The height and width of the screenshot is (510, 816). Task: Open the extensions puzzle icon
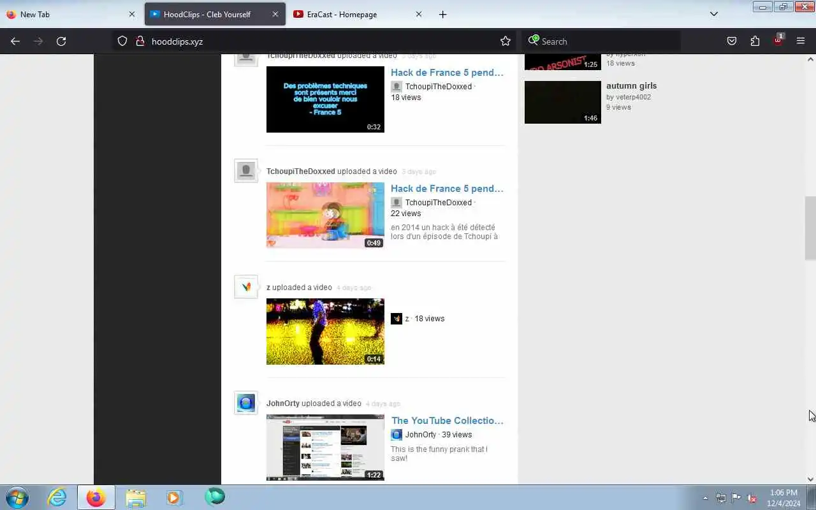pos(755,41)
